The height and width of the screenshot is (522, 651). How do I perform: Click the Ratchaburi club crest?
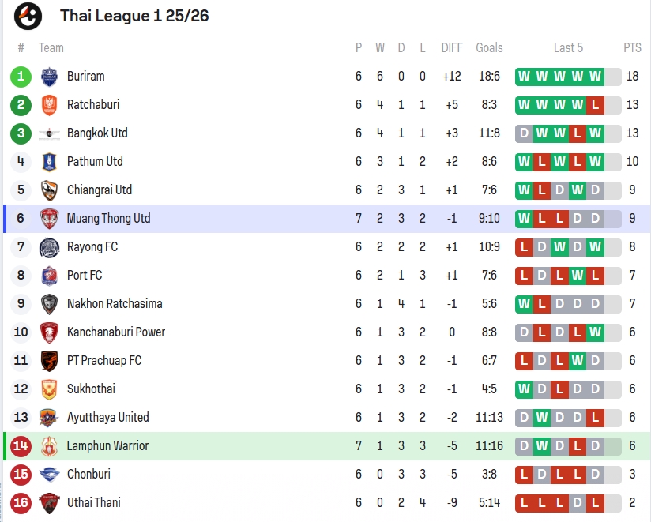pyautogui.click(x=49, y=105)
